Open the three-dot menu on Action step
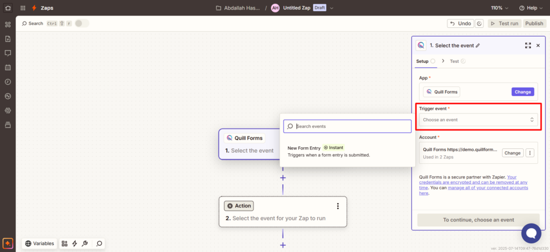Screen dimensions: 550x252 click(x=338, y=206)
